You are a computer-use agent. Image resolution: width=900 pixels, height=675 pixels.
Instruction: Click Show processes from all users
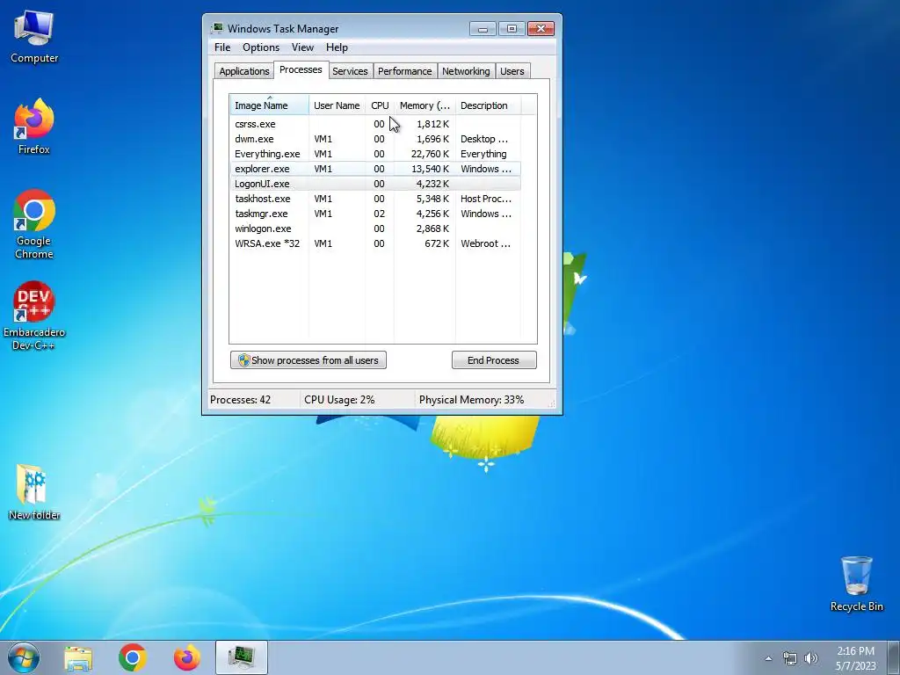click(x=308, y=360)
